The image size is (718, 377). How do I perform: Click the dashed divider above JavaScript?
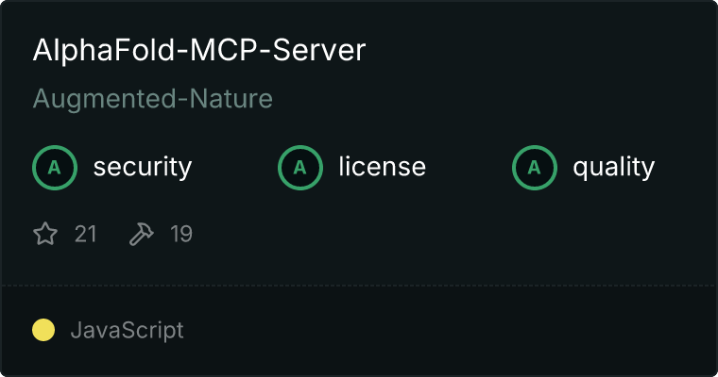[359, 286]
